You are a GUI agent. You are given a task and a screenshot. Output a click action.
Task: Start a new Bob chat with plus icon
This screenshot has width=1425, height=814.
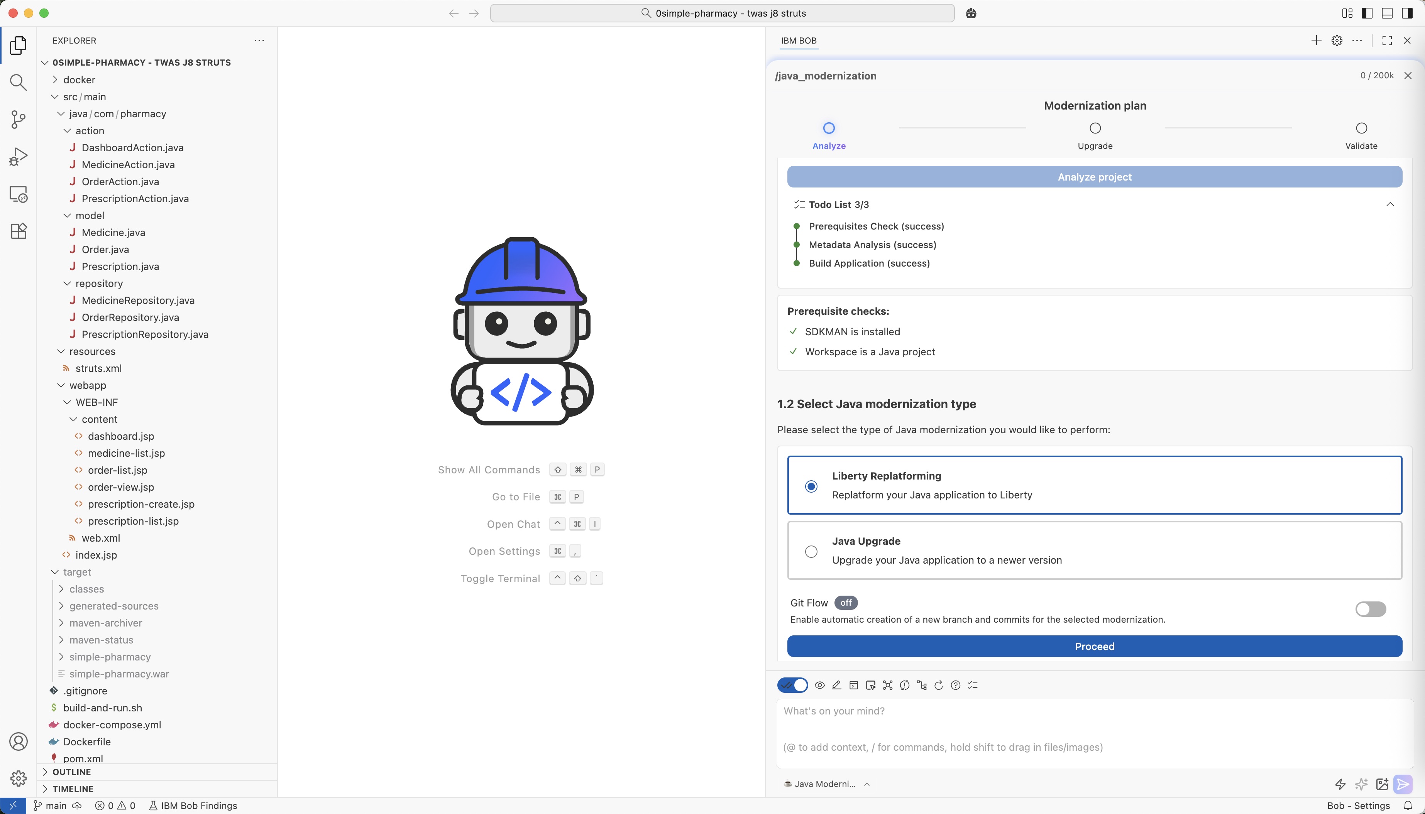tap(1316, 41)
